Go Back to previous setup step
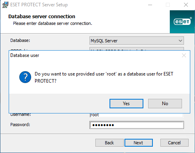The height and width of the screenshot is (153, 195). pos(109,143)
